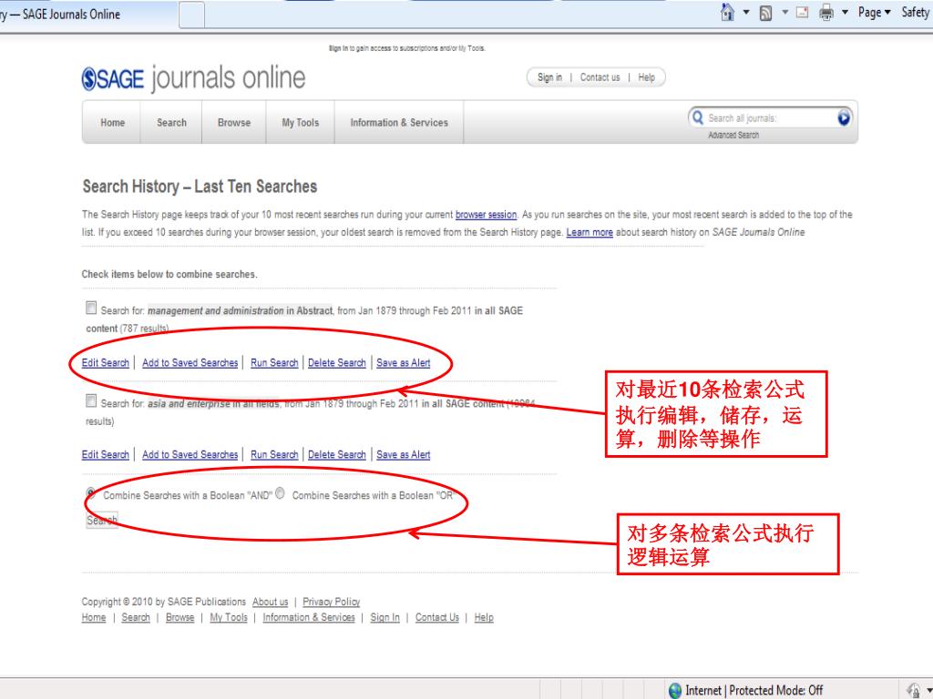Open the Page menu
The width and height of the screenshot is (933, 699).
tap(874, 12)
